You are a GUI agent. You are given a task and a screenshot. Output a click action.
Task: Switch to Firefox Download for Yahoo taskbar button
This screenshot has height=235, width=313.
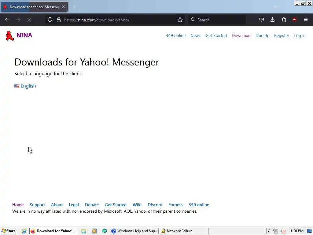pyautogui.click(x=54, y=231)
